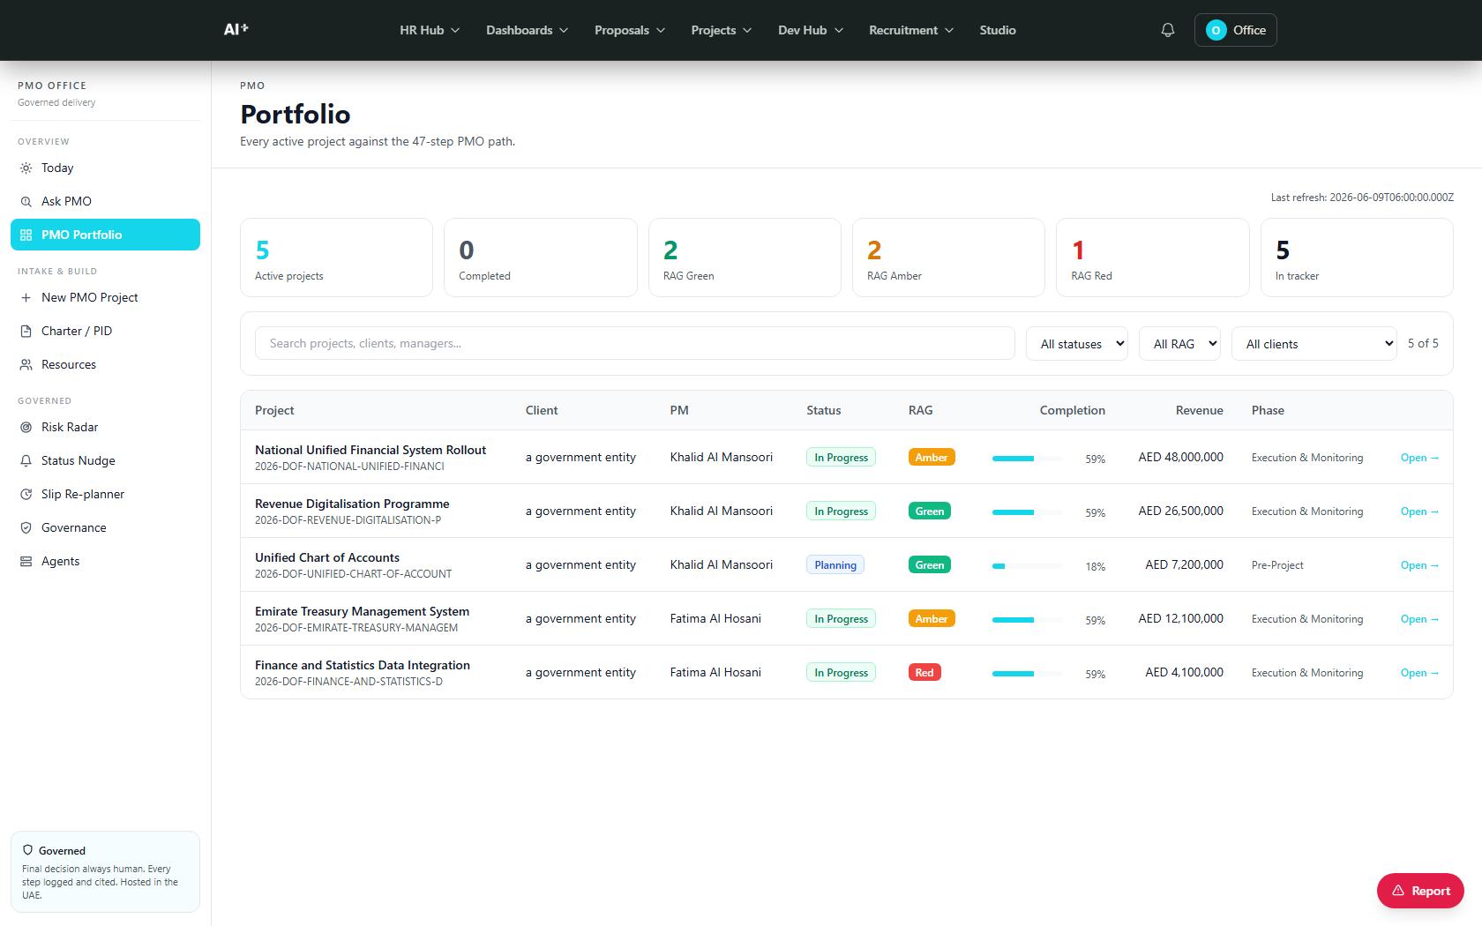Open the notifications bell

point(1167,30)
